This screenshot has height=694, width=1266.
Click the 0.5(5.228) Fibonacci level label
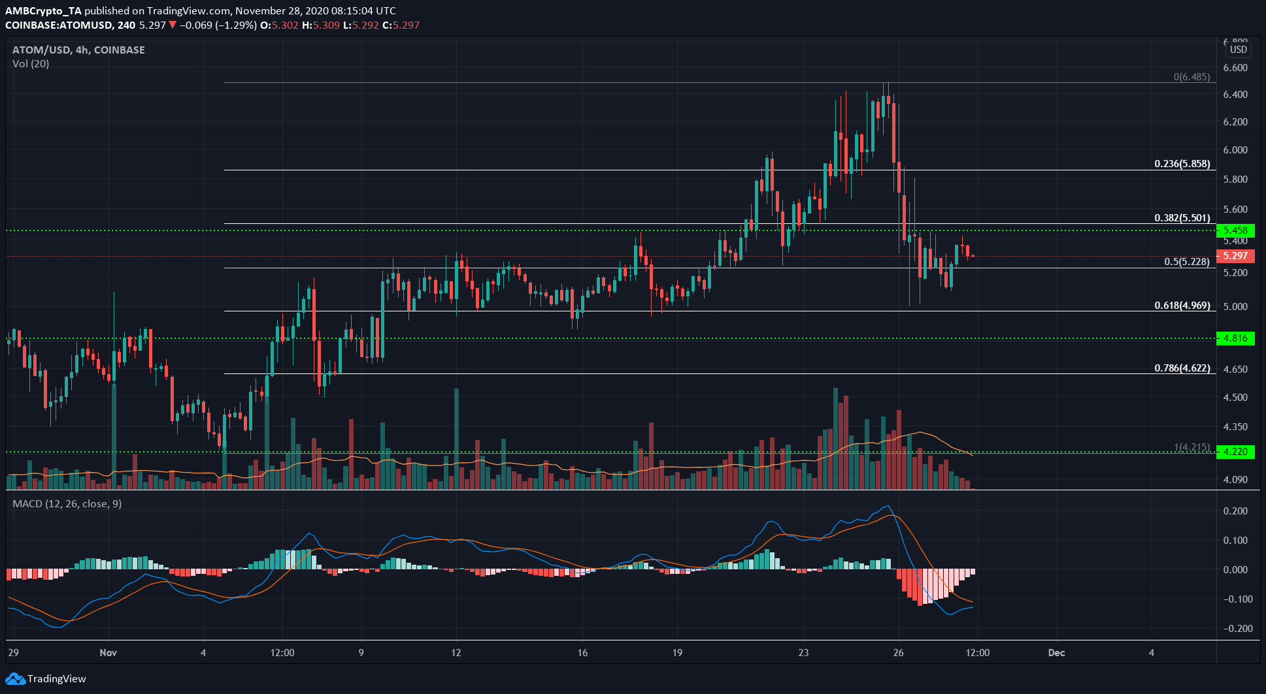coord(1188,262)
